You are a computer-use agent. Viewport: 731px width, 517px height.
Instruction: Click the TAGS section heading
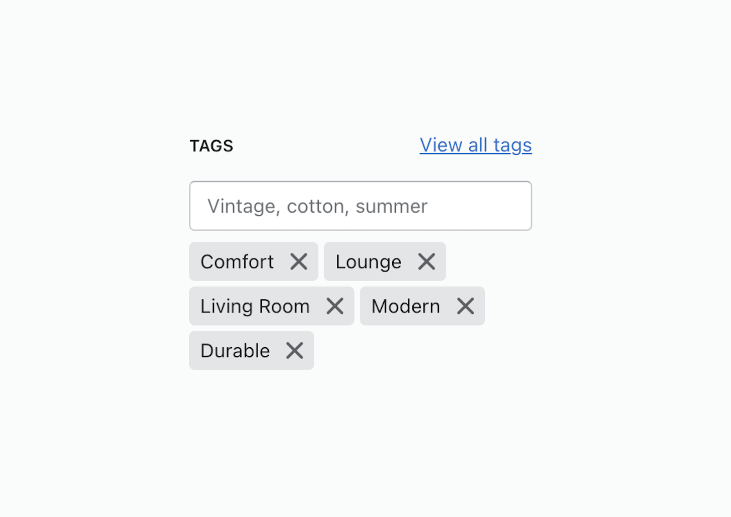[211, 146]
